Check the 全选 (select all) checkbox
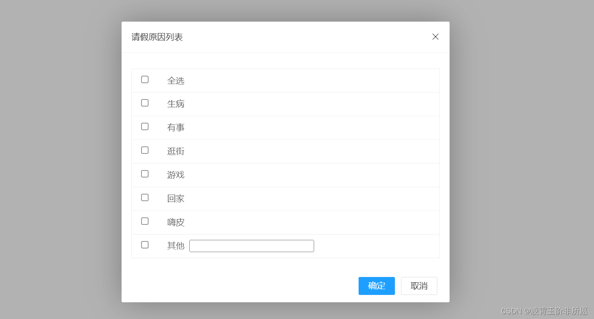The image size is (594, 319). (x=145, y=80)
